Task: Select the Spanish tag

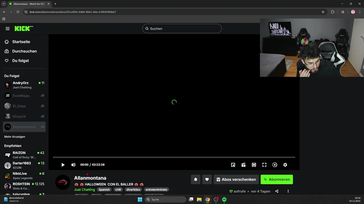Action: coord(104,190)
